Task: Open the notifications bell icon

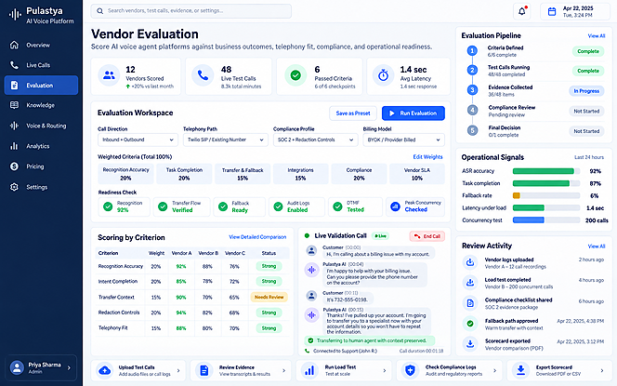Action: [522, 11]
